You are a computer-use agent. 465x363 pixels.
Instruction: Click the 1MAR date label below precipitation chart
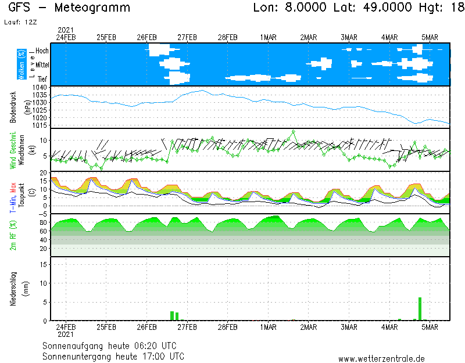[268, 327]
